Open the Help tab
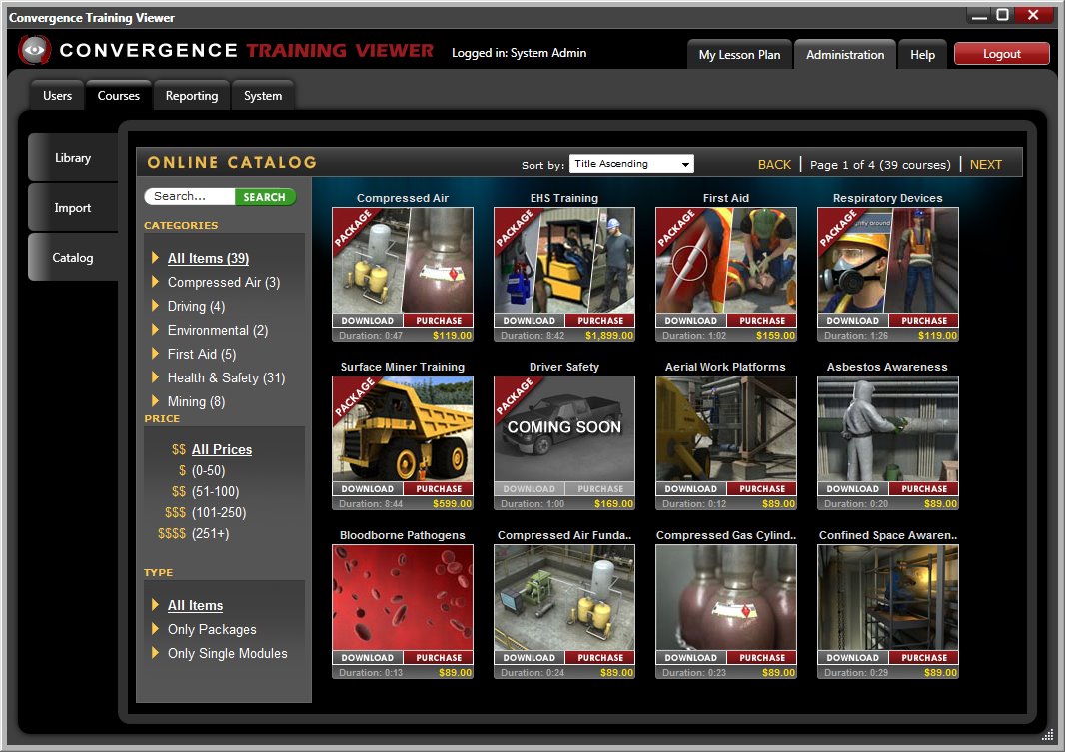1065x752 pixels. point(922,54)
